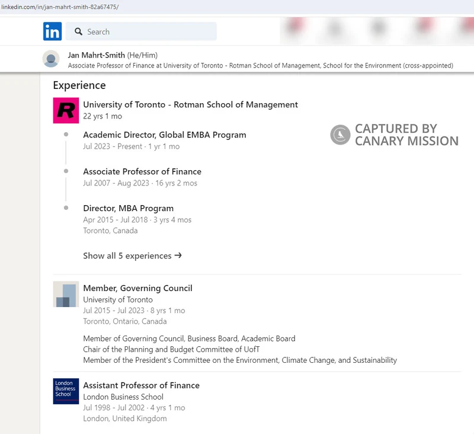Click the browser address bar URL

tap(60, 7)
